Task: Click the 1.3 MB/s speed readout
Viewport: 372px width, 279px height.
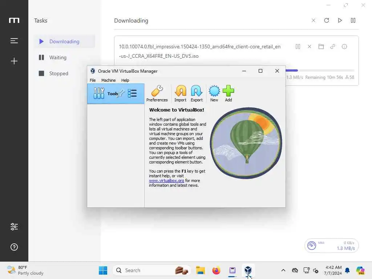Action: [346, 248]
